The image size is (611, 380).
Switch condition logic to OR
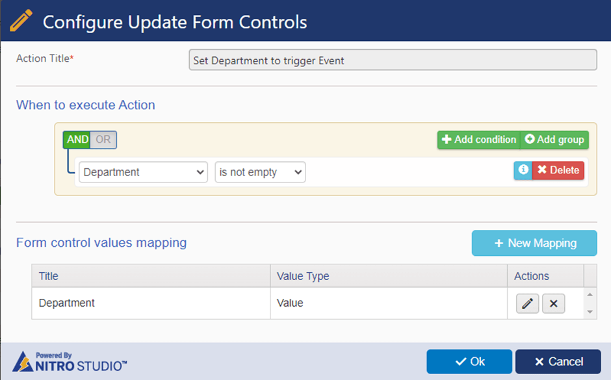[x=103, y=140]
